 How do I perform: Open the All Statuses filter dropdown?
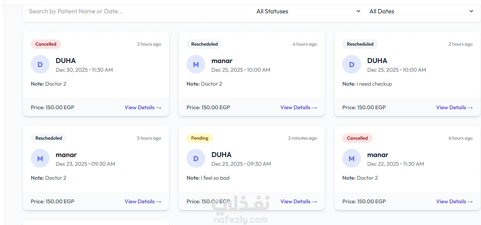[308, 11]
